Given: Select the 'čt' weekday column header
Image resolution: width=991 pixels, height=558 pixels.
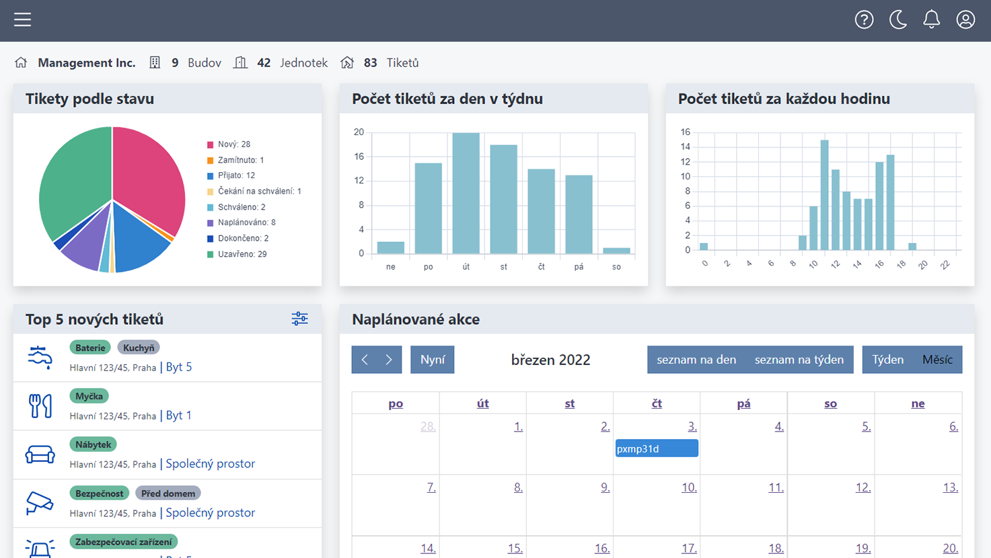Looking at the screenshot, I should click(x=657, y=403).
